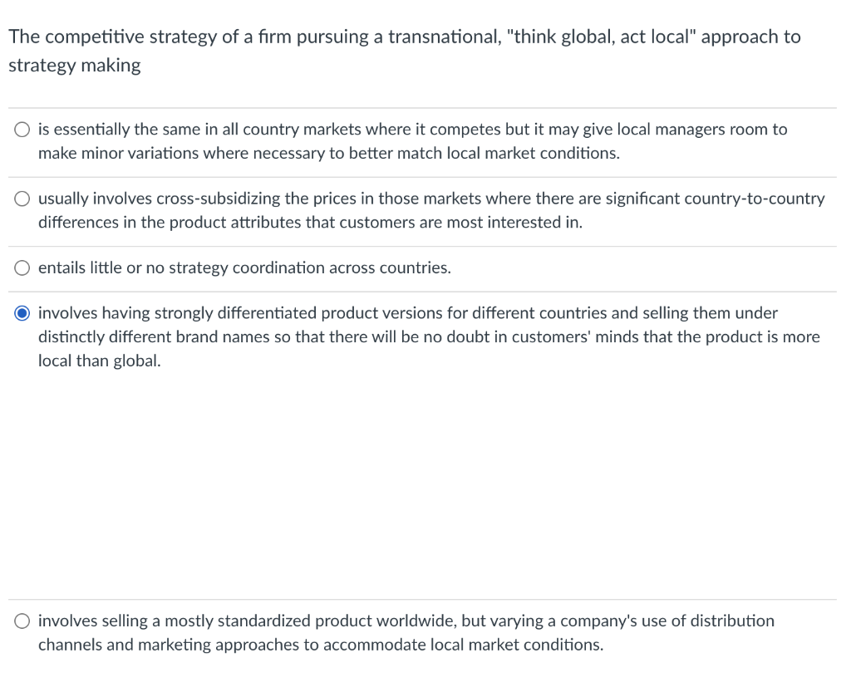Click the words "strategy making" in the question
The height and width of the screenshot is (692, 851).
click(73, 64)
